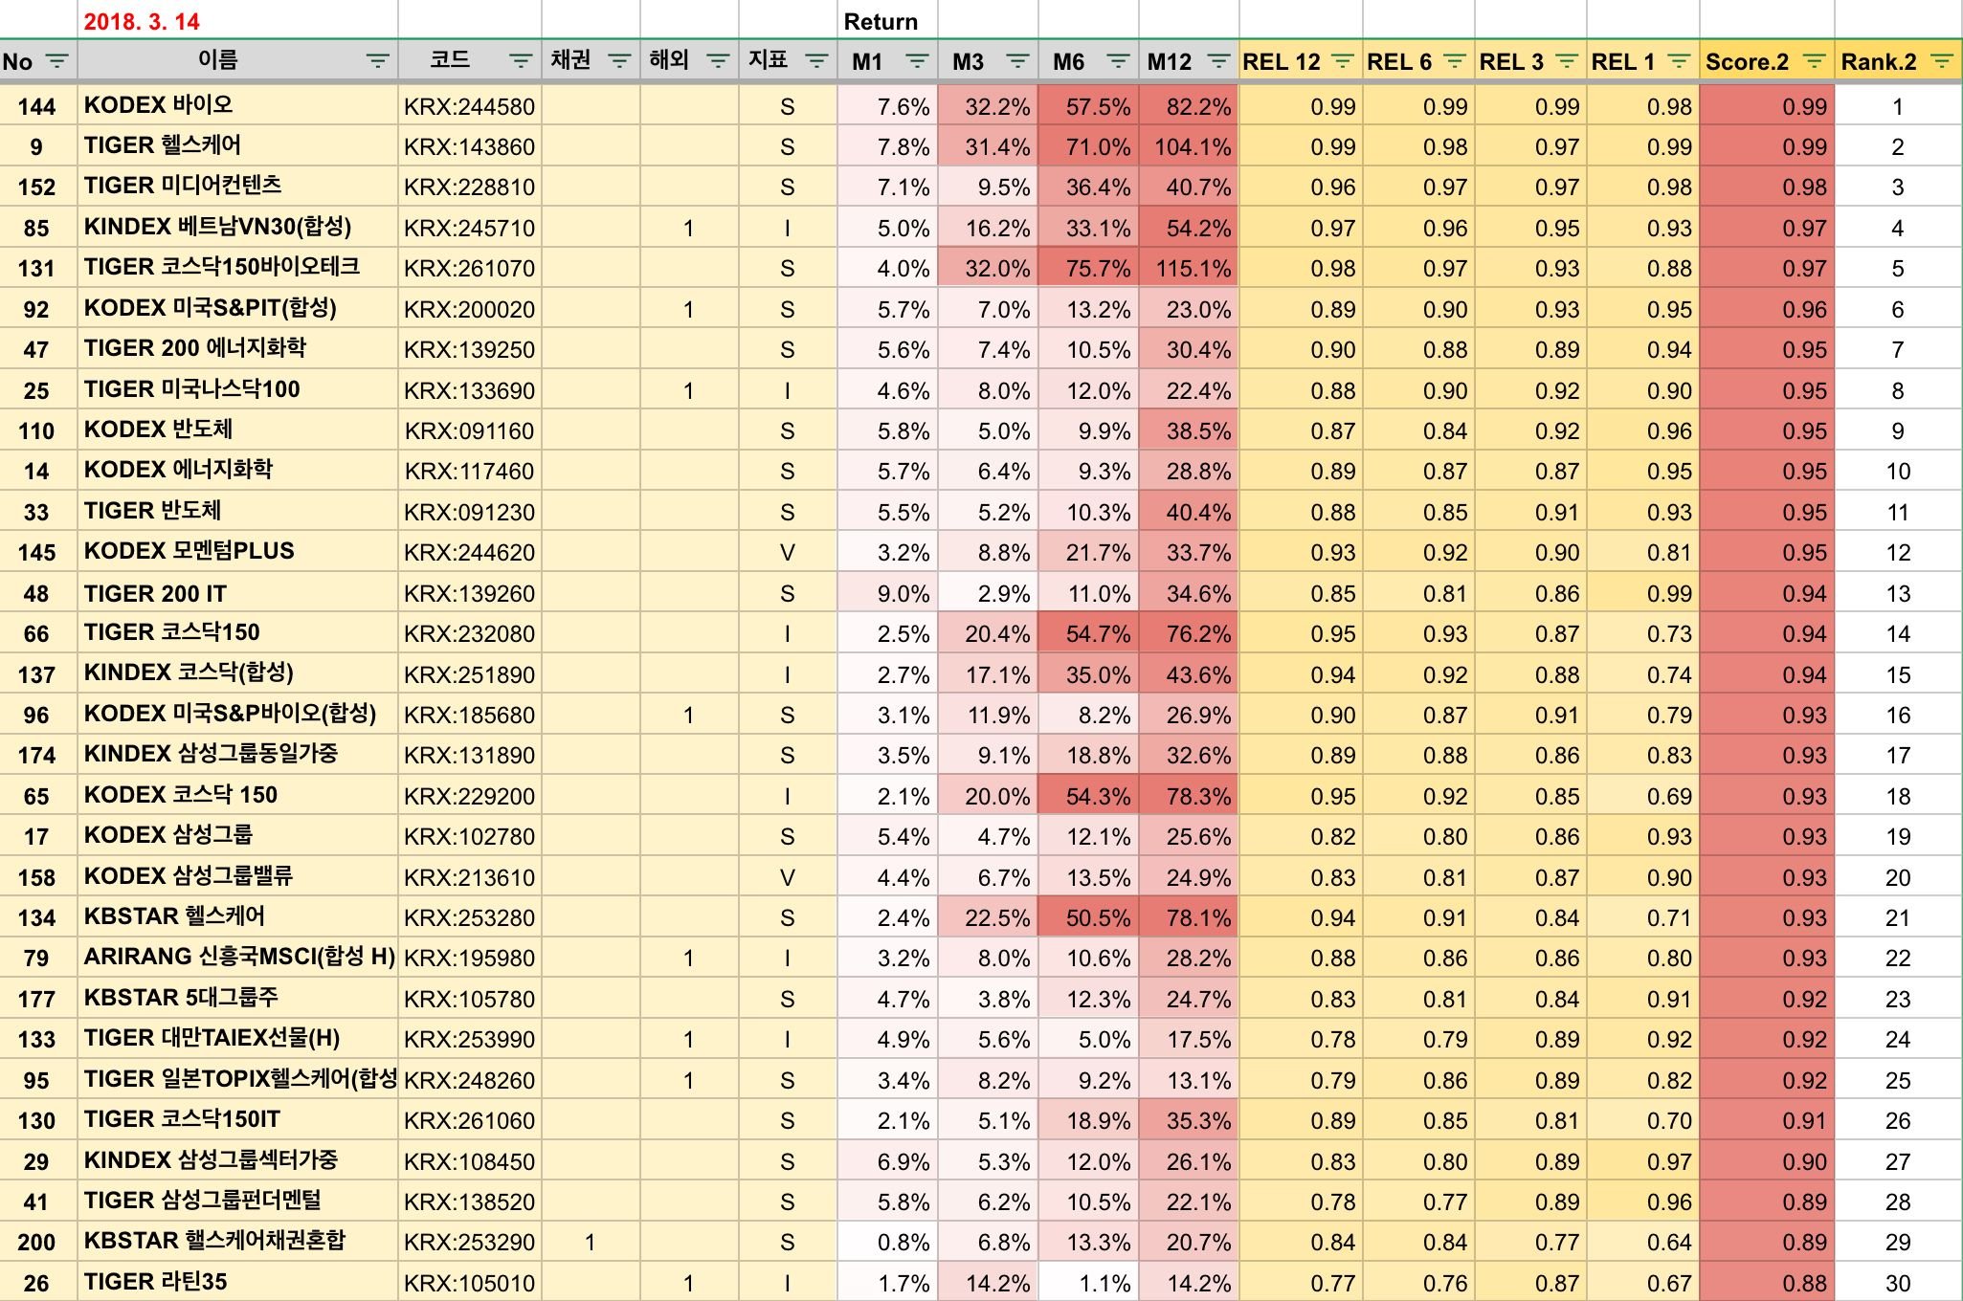Viewport: 1963px width, 1301px height.
Task: Select the 지표 value V for KODEX 모멘텀PLUS
Action: pos(787,552)
